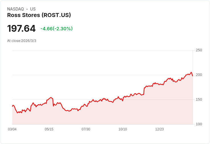Click the At close:2026/3/3 timestamp
Image resolution: width=210 pixels, height=144 pixels.
22,41
